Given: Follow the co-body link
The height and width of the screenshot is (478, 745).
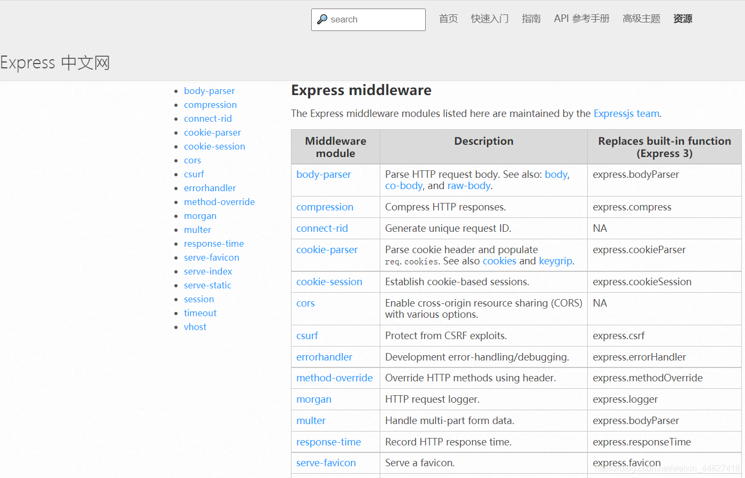Looking at the screenshot, I should click(404, 185).
